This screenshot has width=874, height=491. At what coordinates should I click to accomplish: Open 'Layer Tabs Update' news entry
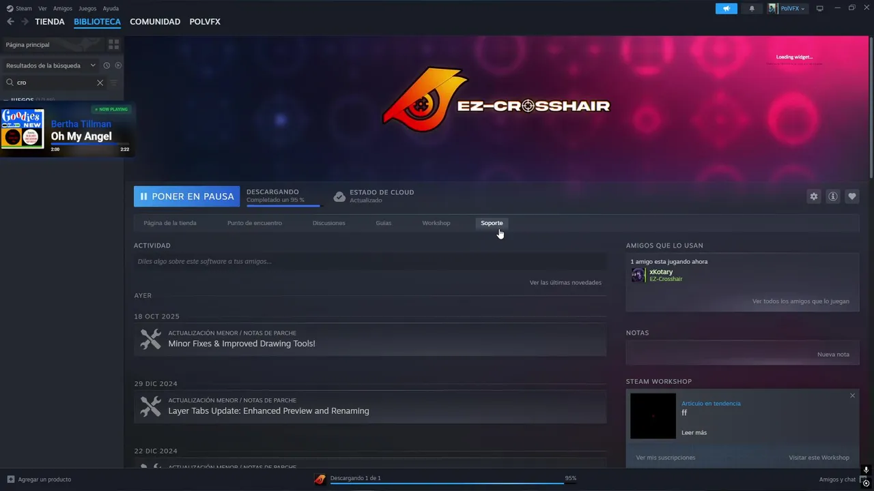[x=268, y=411]
